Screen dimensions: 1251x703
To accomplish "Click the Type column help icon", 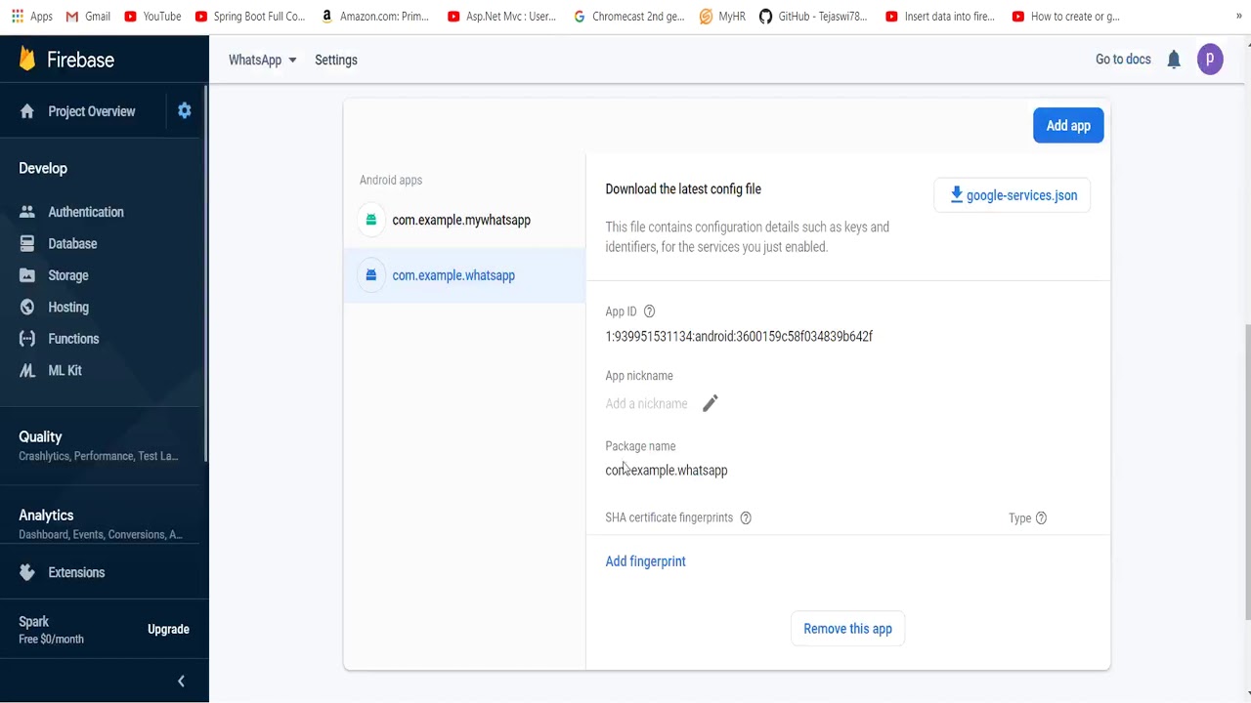I will click(1041, 518).
